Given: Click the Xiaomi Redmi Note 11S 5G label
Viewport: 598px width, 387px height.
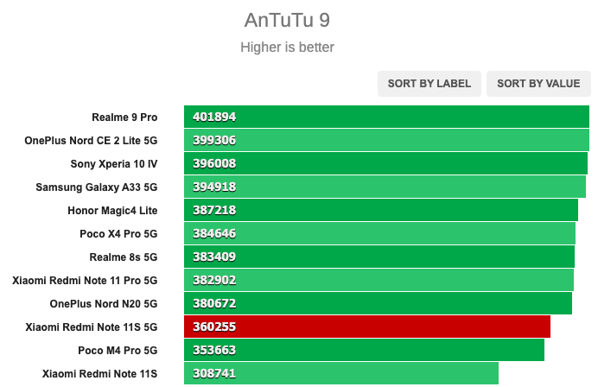Looking at the screenshot, I should tap(91, 327).
